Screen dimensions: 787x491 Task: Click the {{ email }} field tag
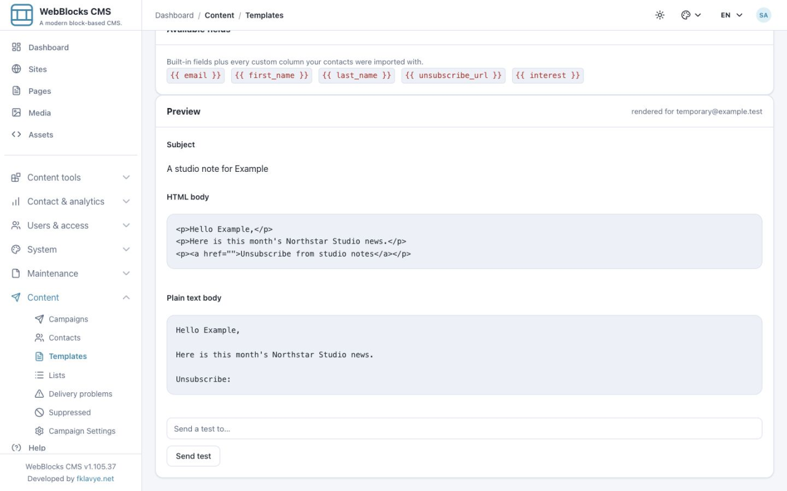click(x=196, y=75)
